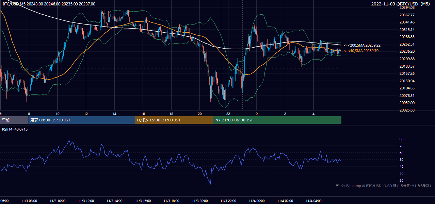Click the ロンドン 15:30-21:00 JST session bar
Viewport: 435px width, 204px height.
tap(174, 120)
